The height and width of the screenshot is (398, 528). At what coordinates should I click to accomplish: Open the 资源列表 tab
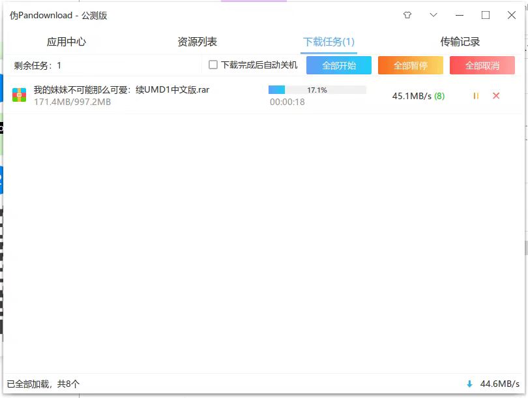point(197,42)
